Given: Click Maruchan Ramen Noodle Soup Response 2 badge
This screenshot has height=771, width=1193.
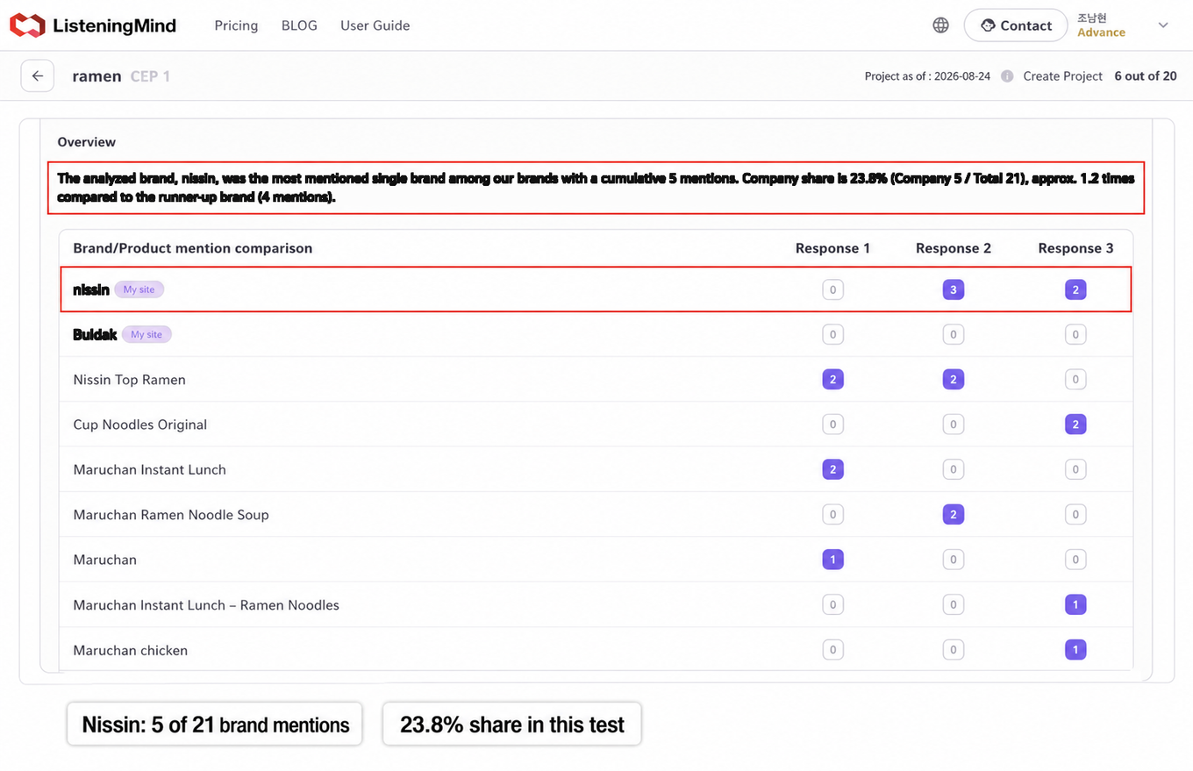Looking at the screenshot, I should (x=954, y=514).
